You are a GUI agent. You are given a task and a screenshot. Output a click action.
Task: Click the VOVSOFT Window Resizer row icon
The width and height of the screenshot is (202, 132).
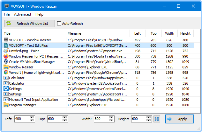[6, 40]
